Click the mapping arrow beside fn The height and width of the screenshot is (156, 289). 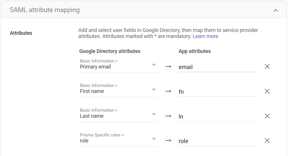(x=168, y=92)
